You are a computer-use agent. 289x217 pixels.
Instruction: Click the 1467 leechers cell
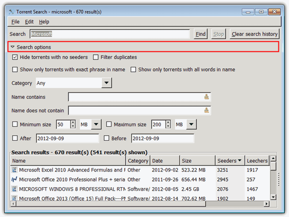pos(252,189)
